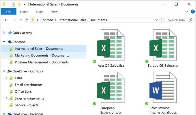
Task: Click the OneDrive - Personal cloud icon
Action: [x=9, y=114]
